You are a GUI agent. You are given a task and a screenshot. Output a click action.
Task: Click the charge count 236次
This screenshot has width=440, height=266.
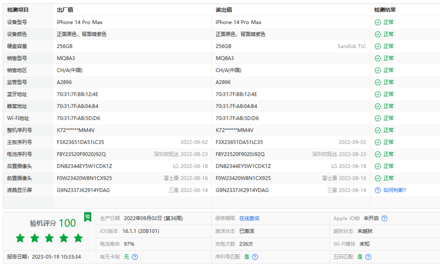click(246, 244)
